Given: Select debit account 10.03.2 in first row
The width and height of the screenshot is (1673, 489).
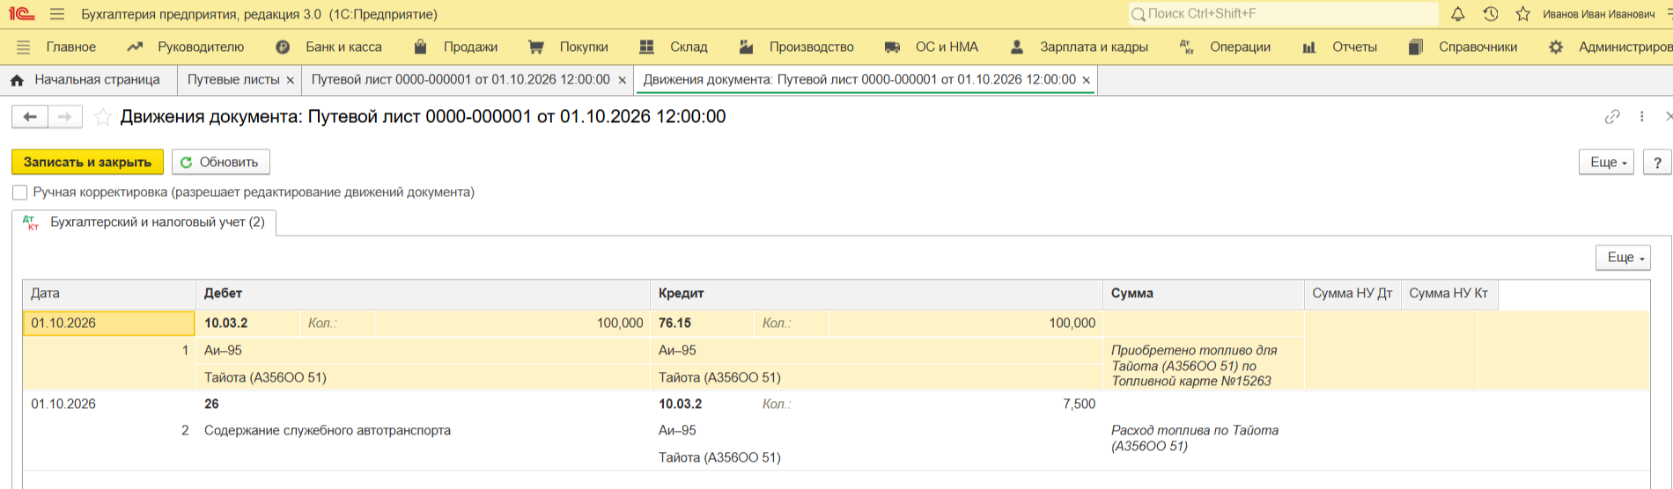Looking at the screenshot, I should coord(247,324).
